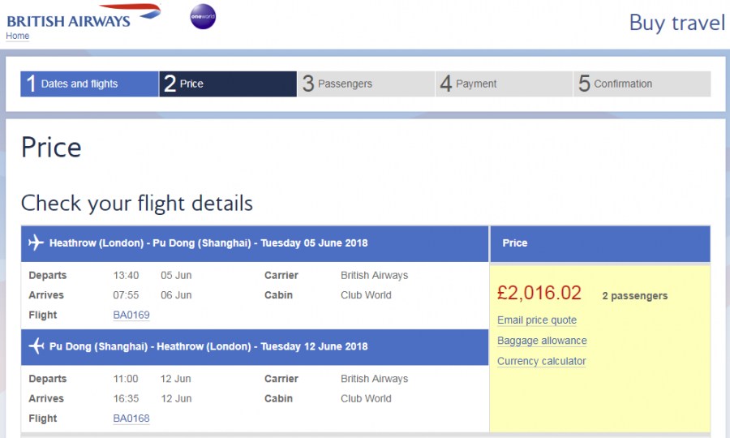The height and width of the screenshot is (438, 730).
Task: Select step 3 Passengers tab
Action: click(365, 84)
